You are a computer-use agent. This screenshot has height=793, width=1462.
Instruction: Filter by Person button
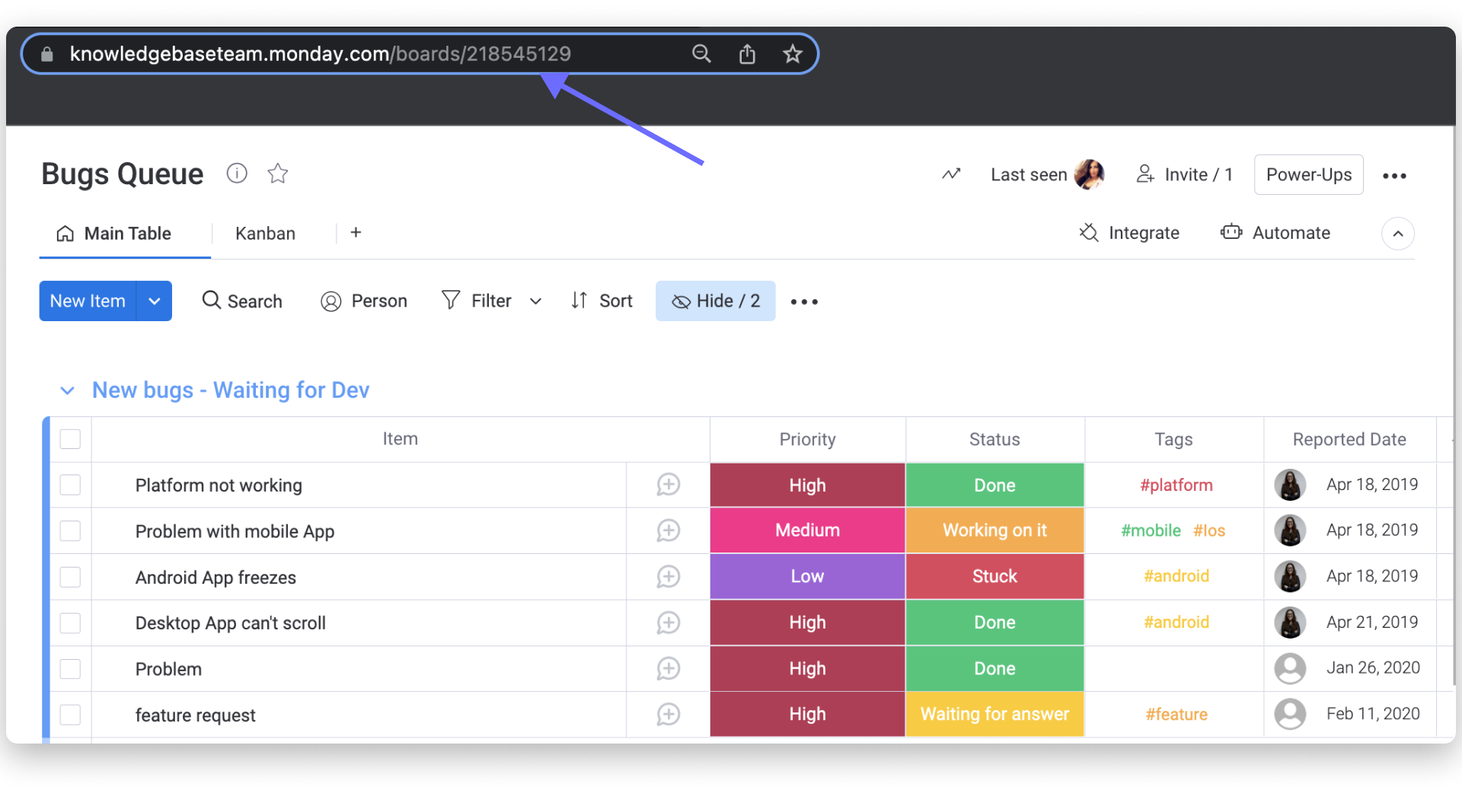(364, 301)
